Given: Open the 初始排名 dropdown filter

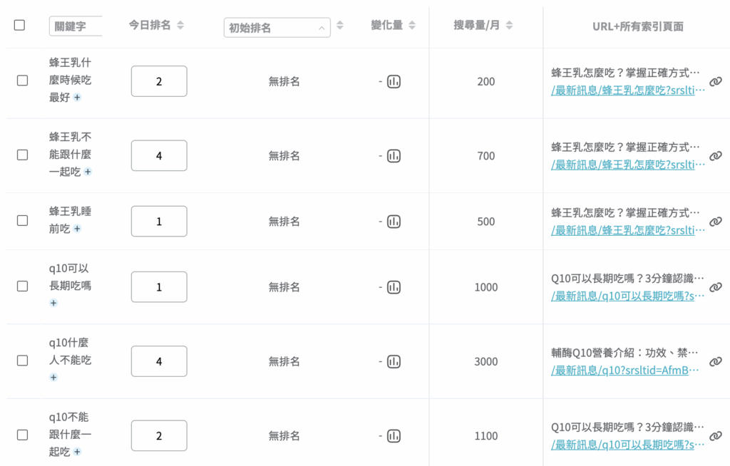Looking at the screenshot, I should tap(277, 28).
